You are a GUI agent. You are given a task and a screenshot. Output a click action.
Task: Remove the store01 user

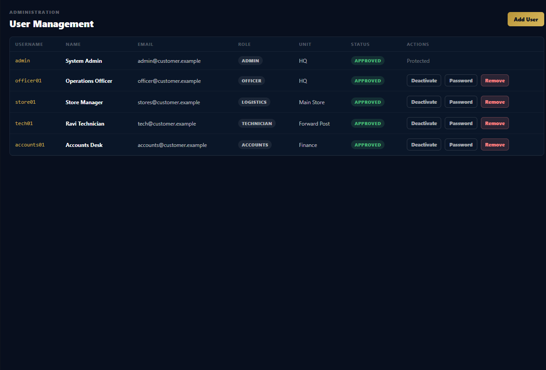(495, 102)
